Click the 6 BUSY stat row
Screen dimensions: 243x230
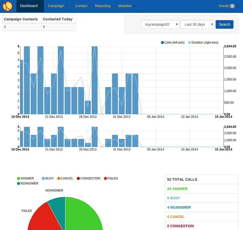click(202, 198)
